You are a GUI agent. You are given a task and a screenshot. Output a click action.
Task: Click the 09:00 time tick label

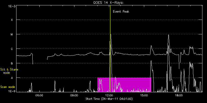[x=74, y=95]
